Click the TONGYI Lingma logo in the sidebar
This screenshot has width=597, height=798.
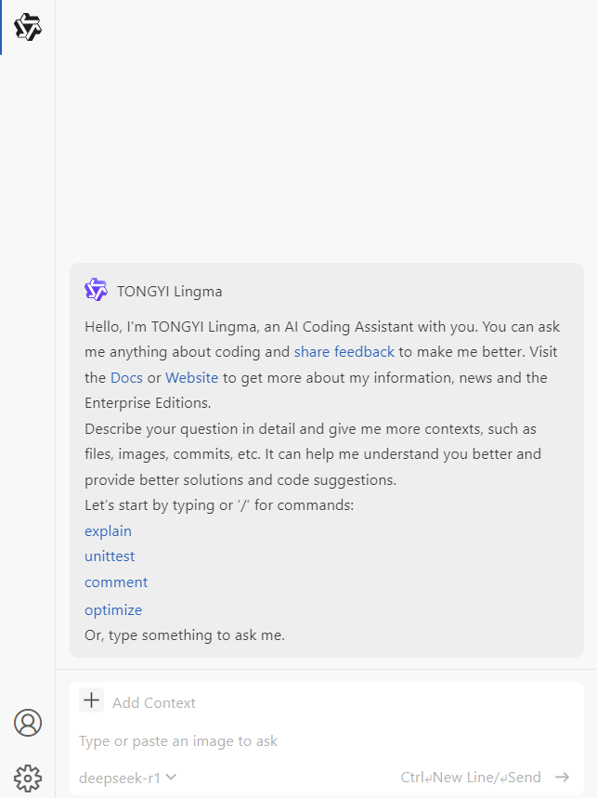pyautogui.click(x=28, y=27)
